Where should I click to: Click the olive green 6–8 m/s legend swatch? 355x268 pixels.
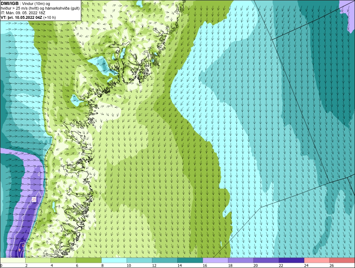89,260
